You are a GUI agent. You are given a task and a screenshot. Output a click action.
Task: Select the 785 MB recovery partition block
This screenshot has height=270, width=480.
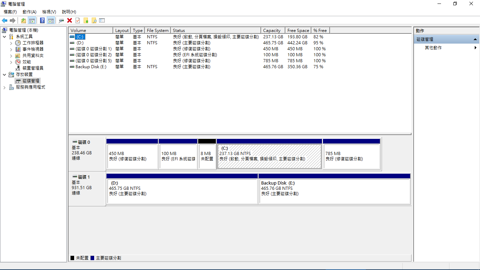(351, 154)
